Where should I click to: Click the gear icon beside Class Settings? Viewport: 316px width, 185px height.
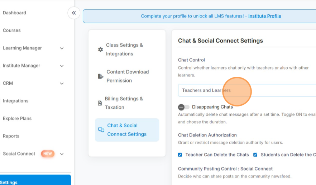[x=100, y=49]
